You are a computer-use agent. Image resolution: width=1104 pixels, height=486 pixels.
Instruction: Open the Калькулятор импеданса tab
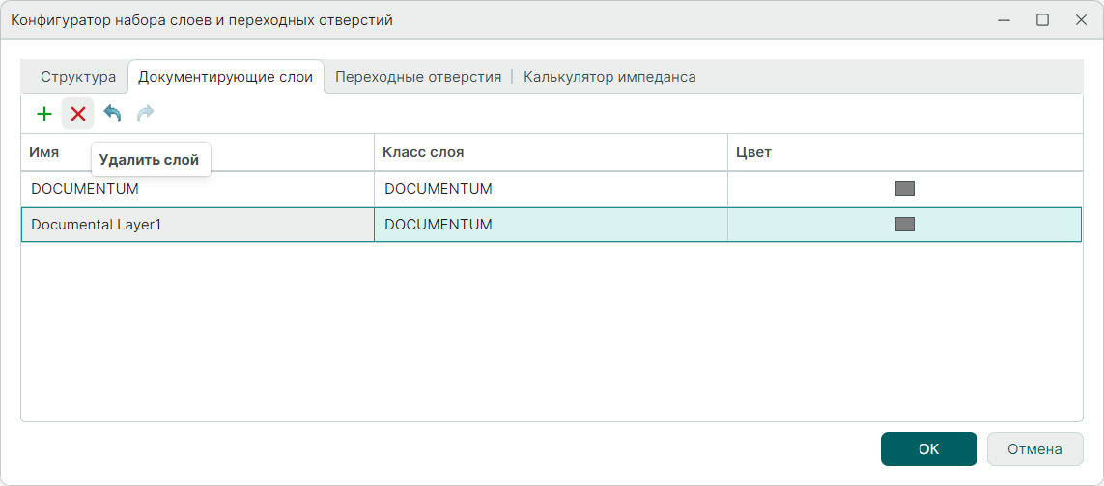pos(609,77)
